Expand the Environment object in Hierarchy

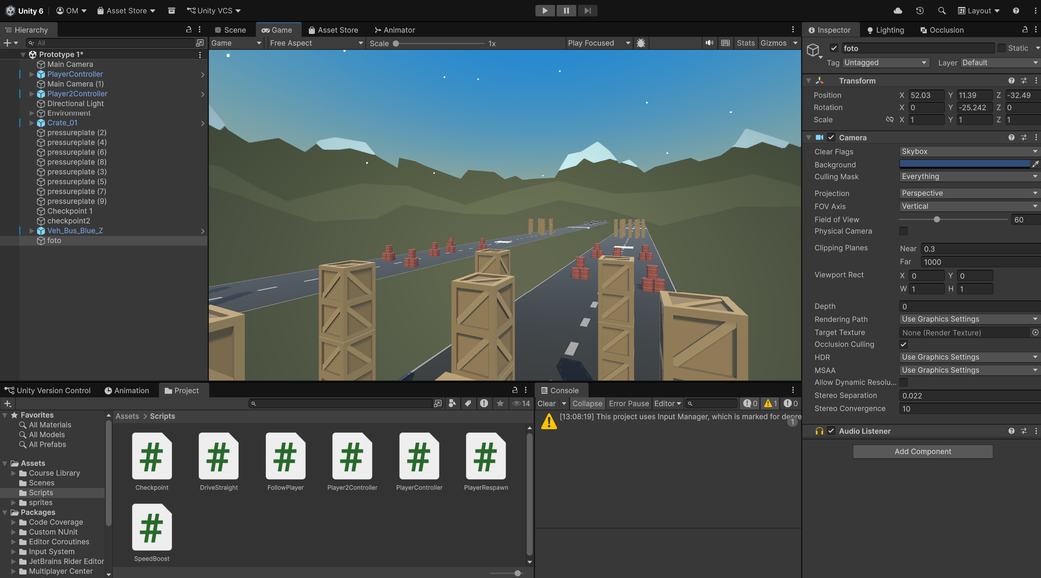(x=31, y=113)
